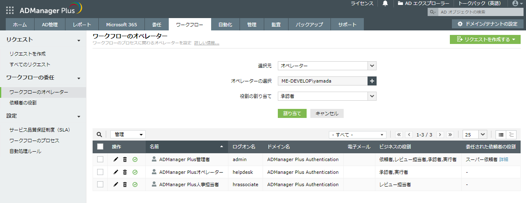The height and width of the screenshot is (203, 526).
Task: Click the green status icon for hrassociate
Action: tap(135, 185)
